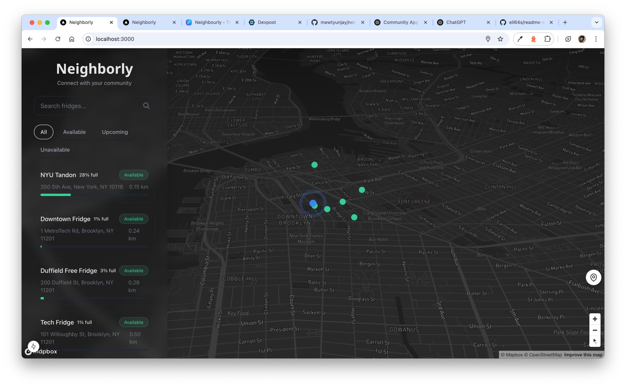Click the blue current-location map marker

click(x=313, y=203)
